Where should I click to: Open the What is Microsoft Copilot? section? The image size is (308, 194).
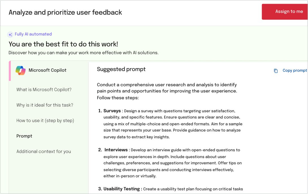(x=44, y=90)
